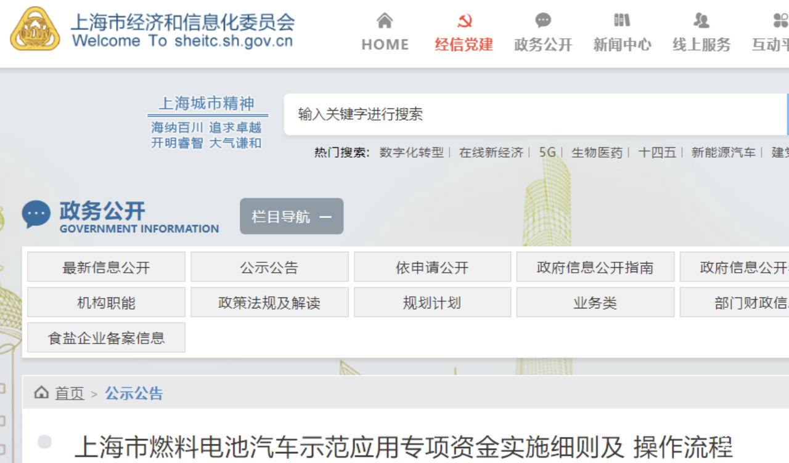The height and width of the screenshot is (463, 789).
Task: Open the 公示公告 category button
Action: tap(269, 267)
